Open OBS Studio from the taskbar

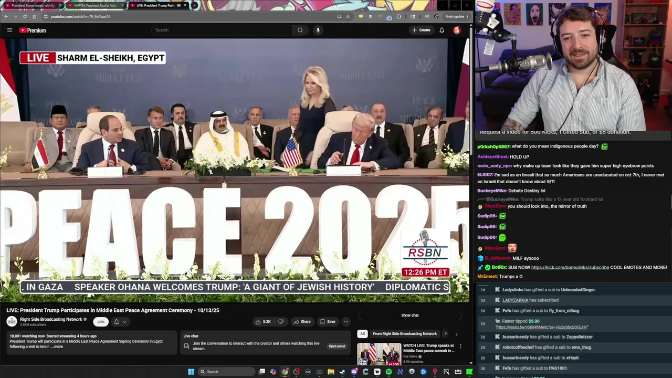pos(296,372)
